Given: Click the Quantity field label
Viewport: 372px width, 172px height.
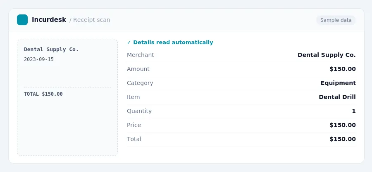Looking at the screenshot, I should (x=139, y=111).
